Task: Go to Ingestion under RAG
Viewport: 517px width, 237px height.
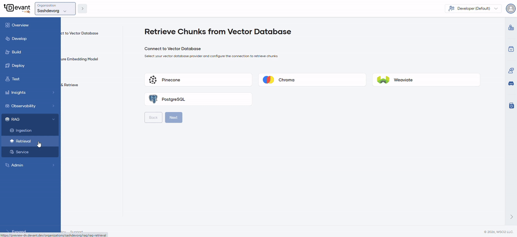Action: coord(24,130)
